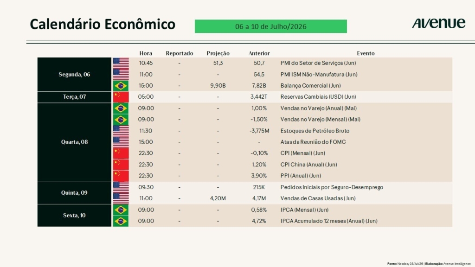Click the US flag beside Estoques de Petróleo Bruto
The image size is (475, 267).
pos(121,131)
